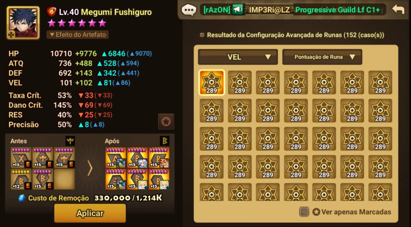Select the first Após rune with dragon portrait
411x227 pixels.
116,158
